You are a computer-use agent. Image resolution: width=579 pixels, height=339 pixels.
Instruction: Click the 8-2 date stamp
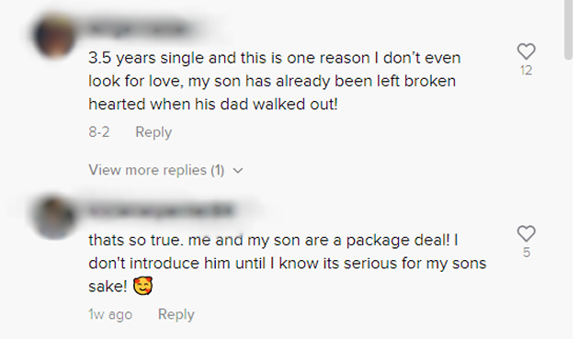point(99,132)
